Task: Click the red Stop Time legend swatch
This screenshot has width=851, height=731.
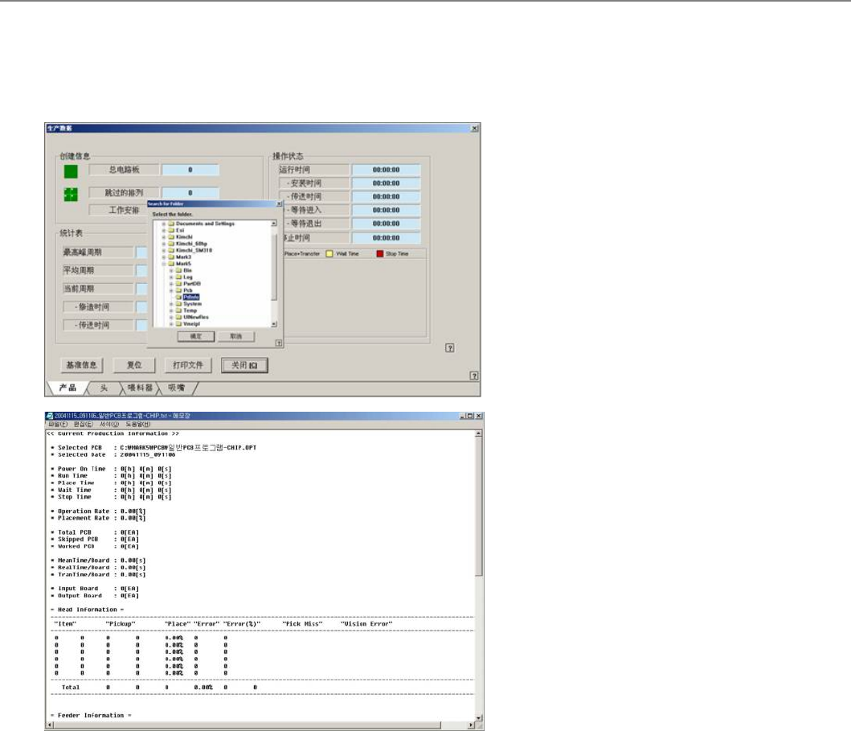Action: click(380, 253)
